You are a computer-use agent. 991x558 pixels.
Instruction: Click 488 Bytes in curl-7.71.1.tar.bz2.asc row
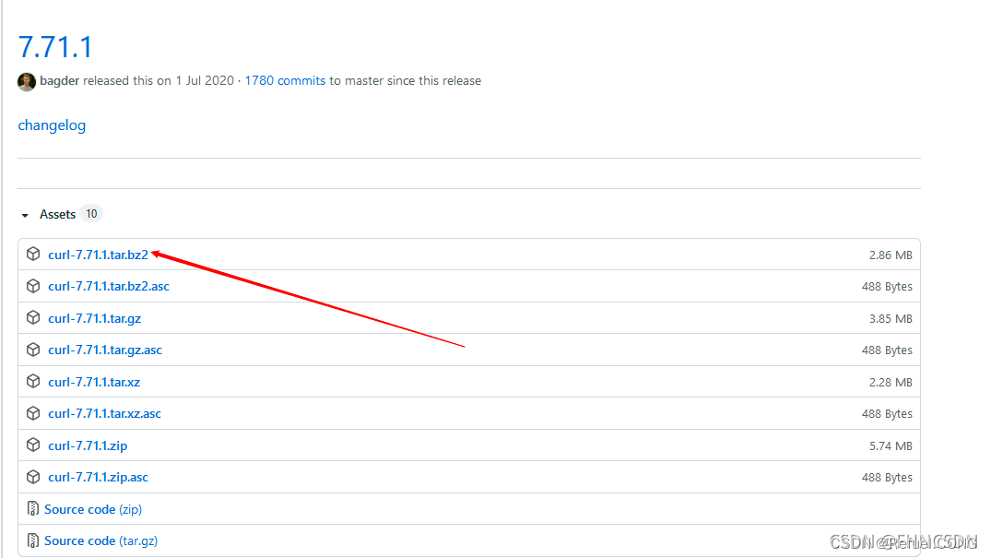tap(887, 287)
